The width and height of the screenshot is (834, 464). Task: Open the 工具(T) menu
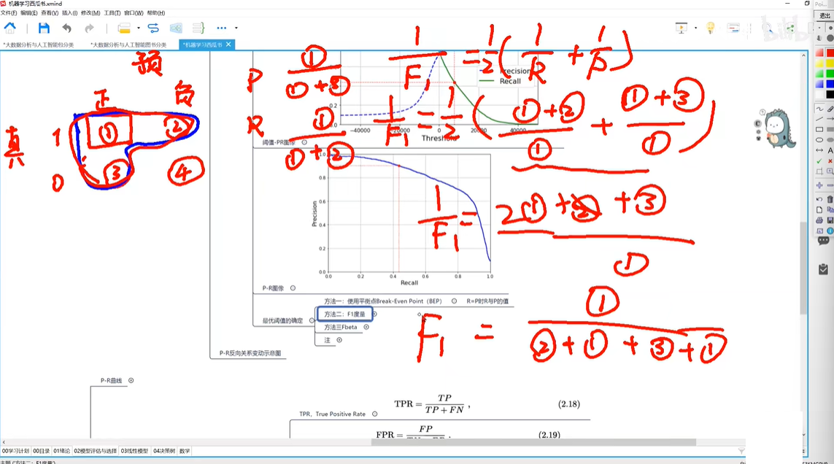coord(112,13)
